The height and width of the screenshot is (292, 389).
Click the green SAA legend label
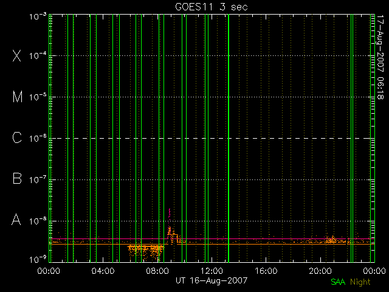(338, 282)
